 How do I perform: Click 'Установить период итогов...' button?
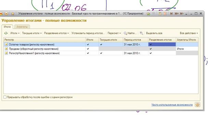point(88,33)
